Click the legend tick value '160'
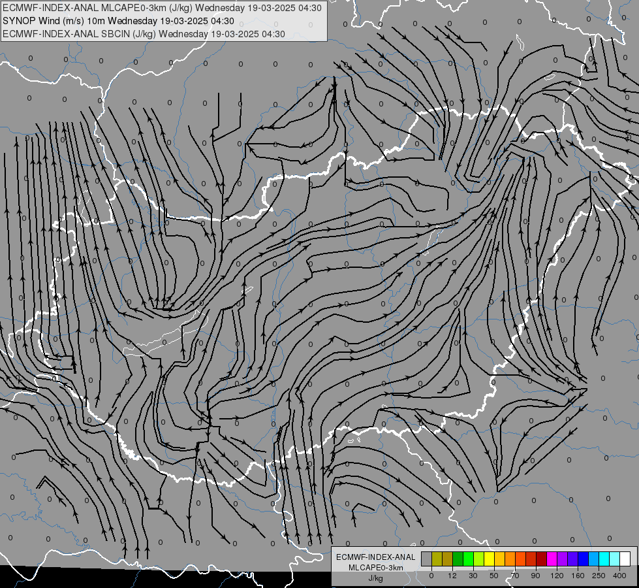 pos(578,576)
